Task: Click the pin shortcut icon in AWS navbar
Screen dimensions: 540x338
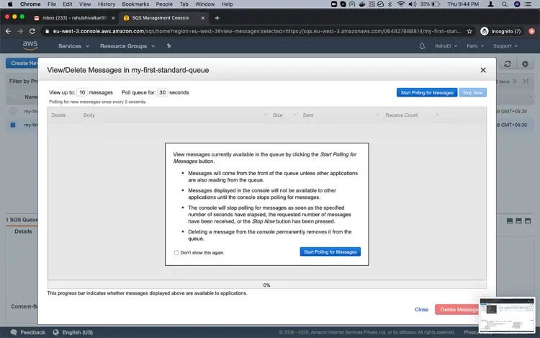Action: (x=168, y=46)
